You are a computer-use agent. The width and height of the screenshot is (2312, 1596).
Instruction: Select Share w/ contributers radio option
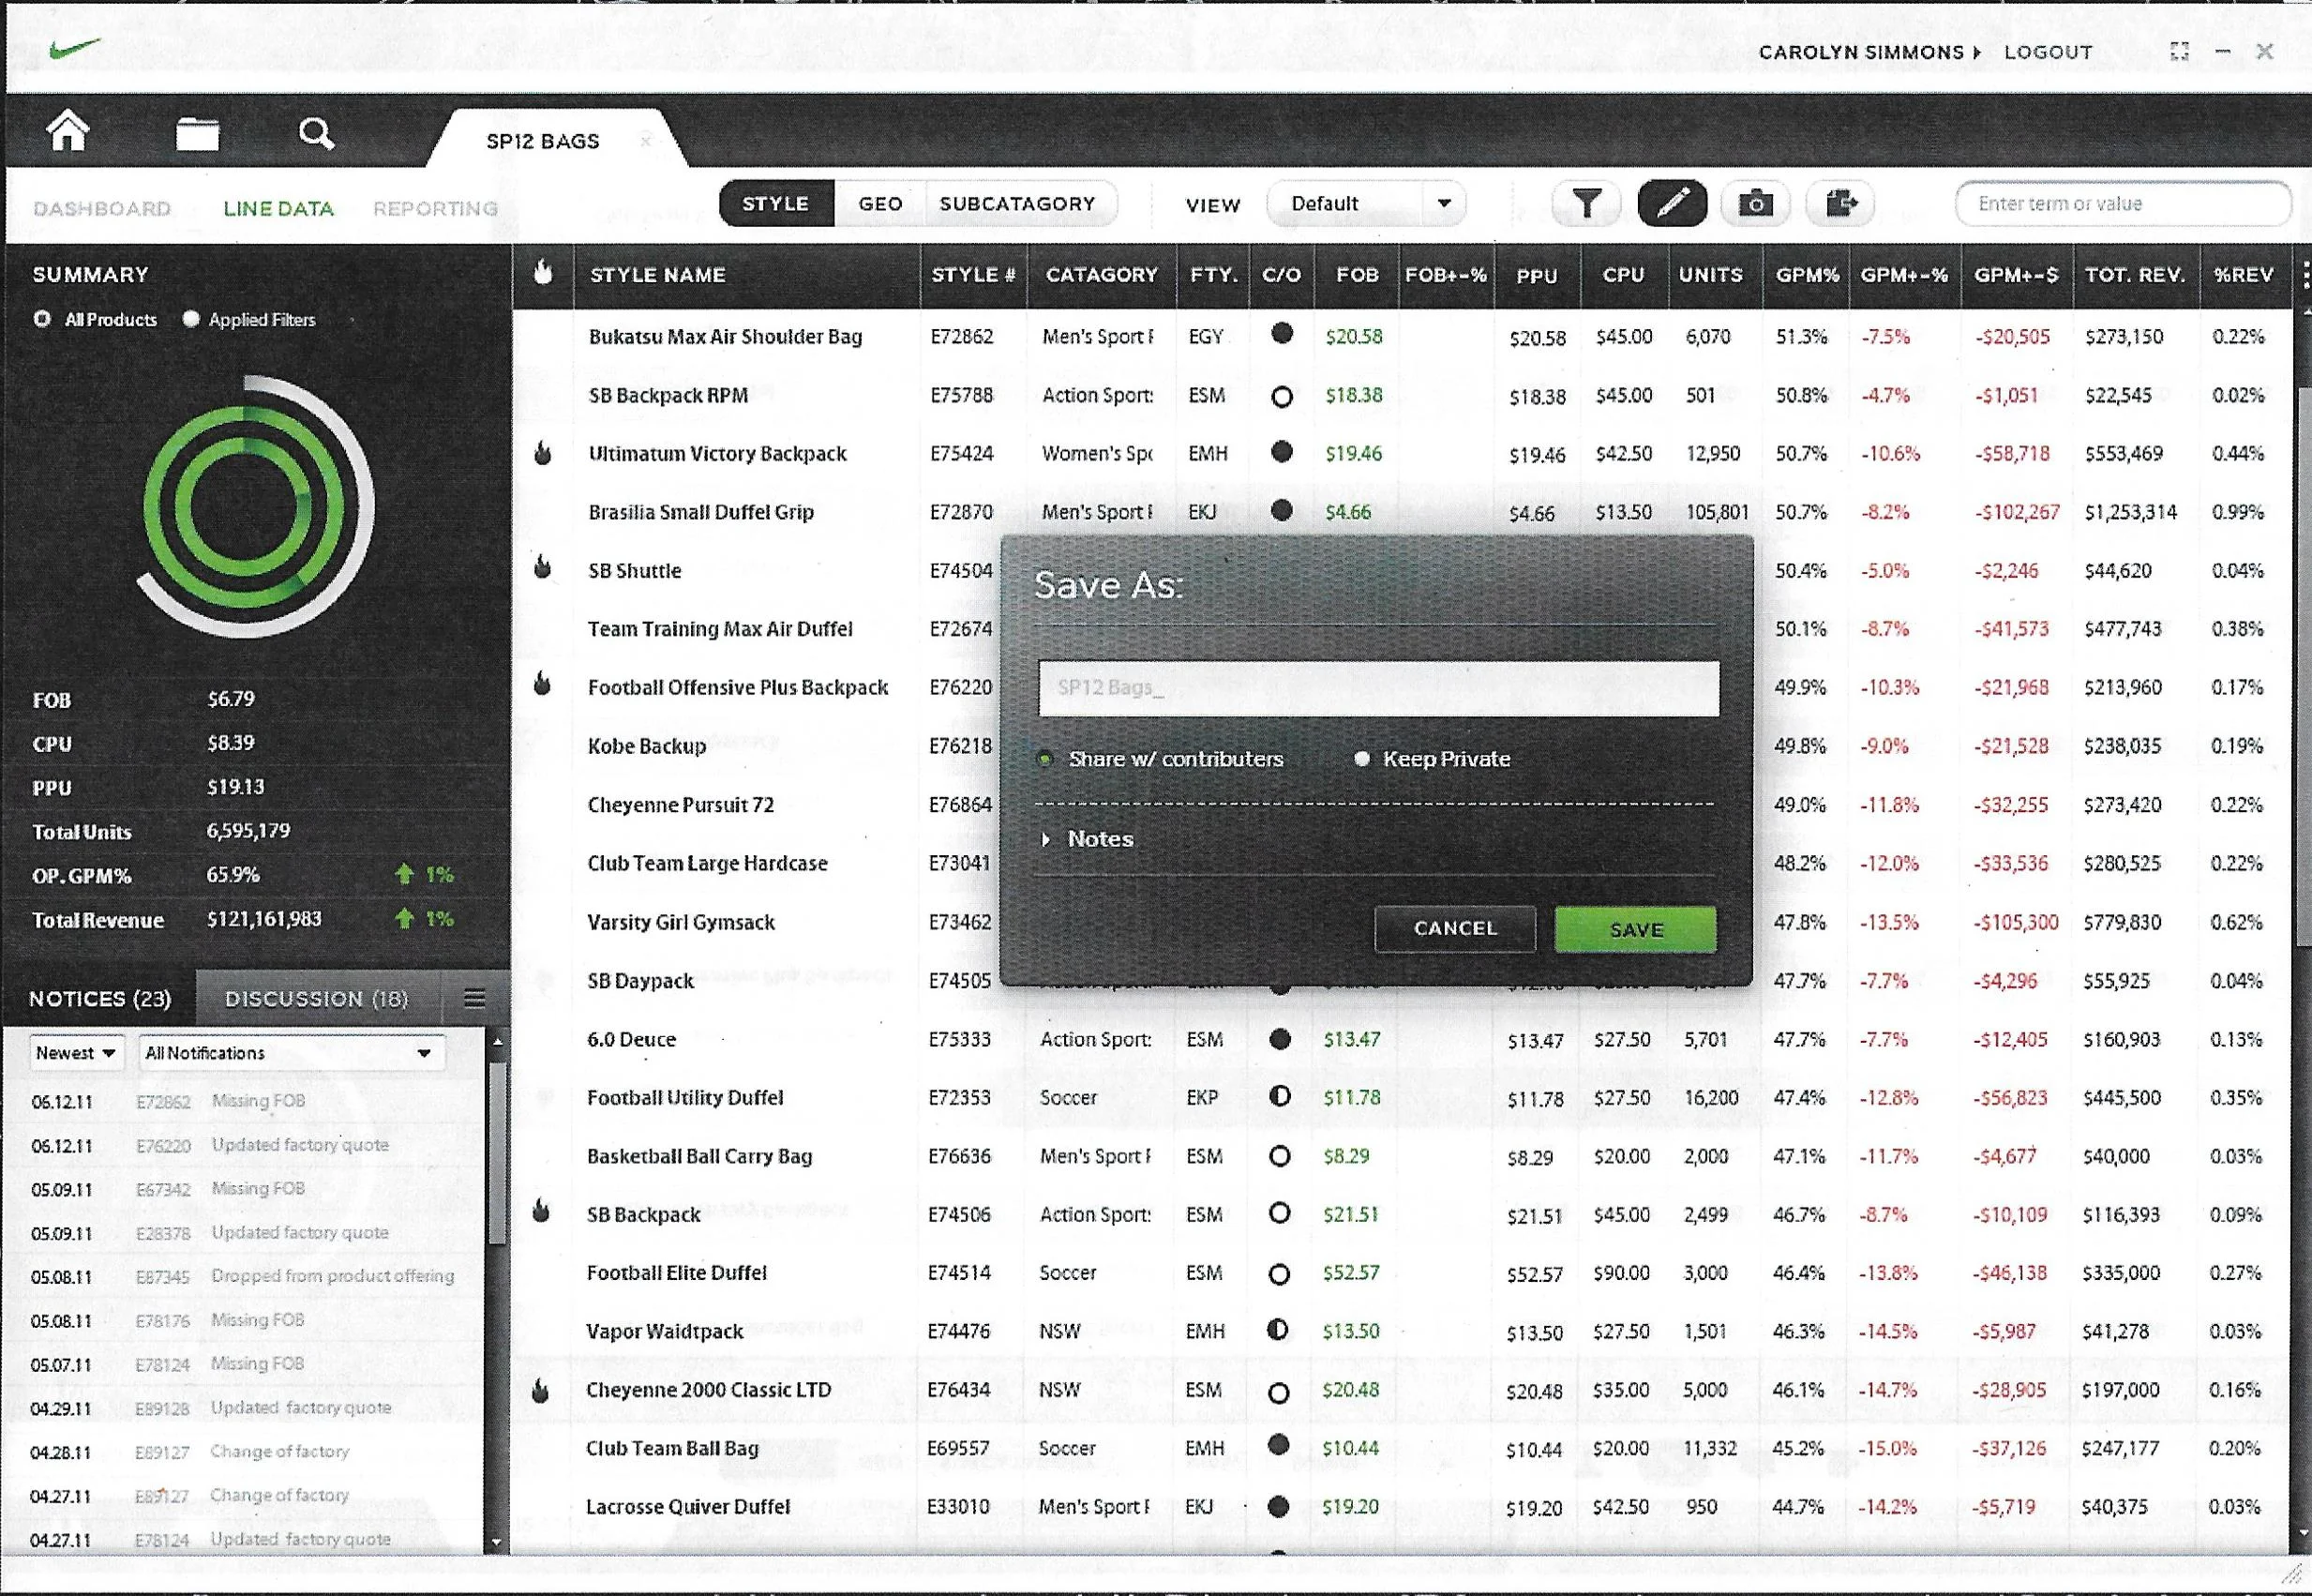[1045, 759]
